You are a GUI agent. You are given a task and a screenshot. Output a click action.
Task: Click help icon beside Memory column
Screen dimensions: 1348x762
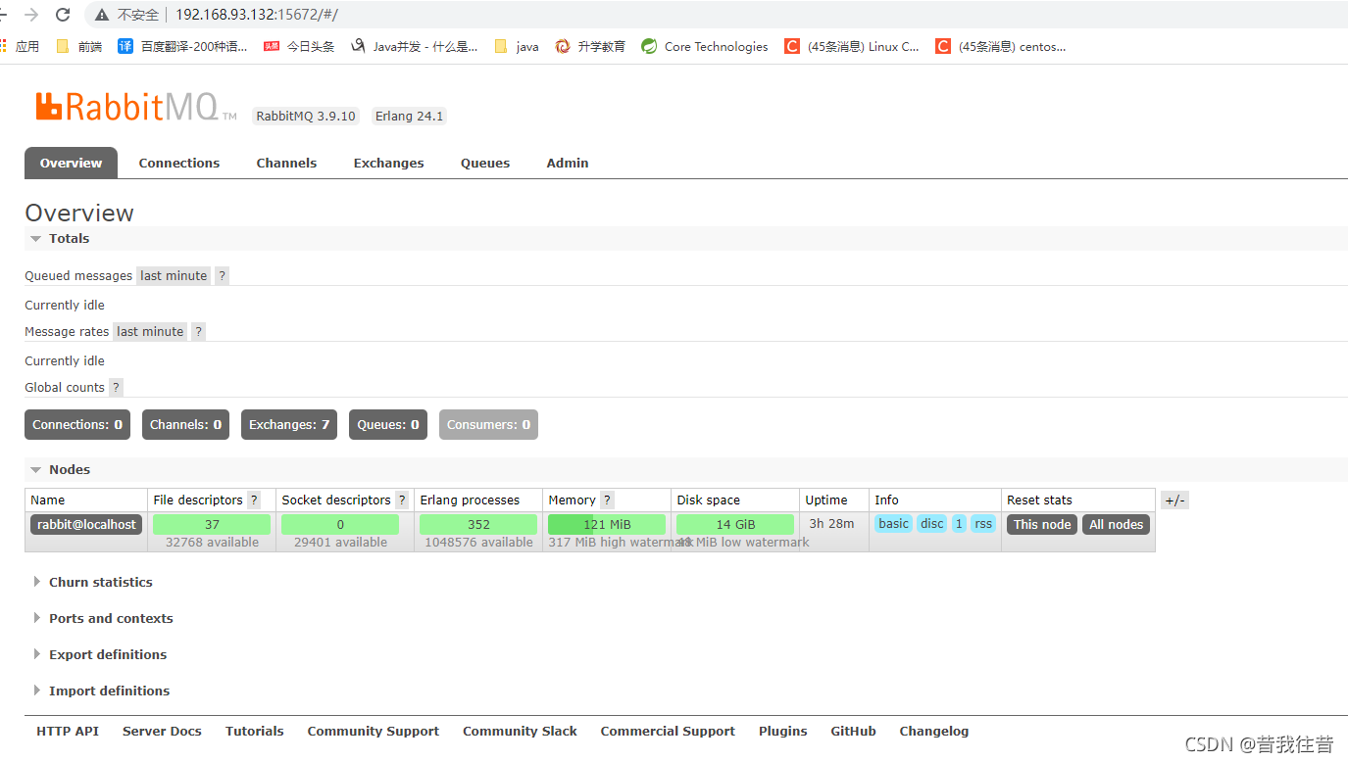click(x=607, y=500)
